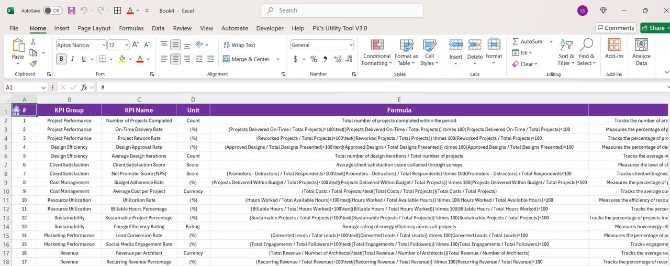The height and width of the screenshot is (266, 670).
Task: Open the PK's Utility Tool V3.0 tab
Action: click(340, 28)
